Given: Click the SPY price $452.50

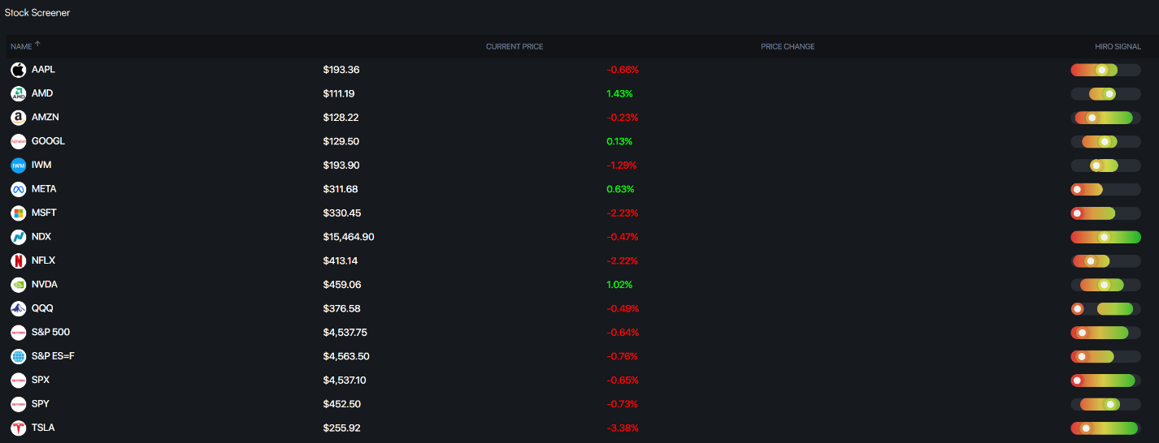Looking at the screenshot, I should (341, 404).
